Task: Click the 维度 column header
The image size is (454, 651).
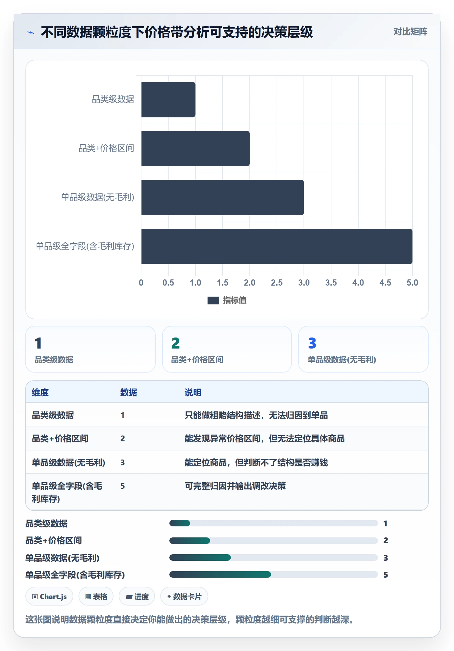Action: point(40,392)
